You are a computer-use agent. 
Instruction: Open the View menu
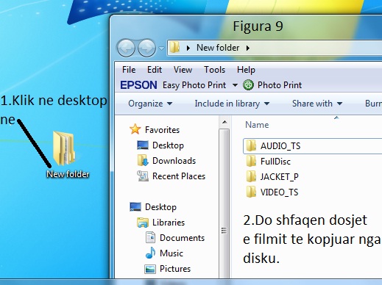tap(183, 70)
